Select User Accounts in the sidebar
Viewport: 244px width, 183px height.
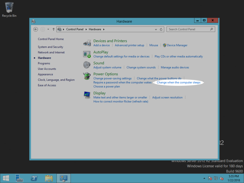47,69
